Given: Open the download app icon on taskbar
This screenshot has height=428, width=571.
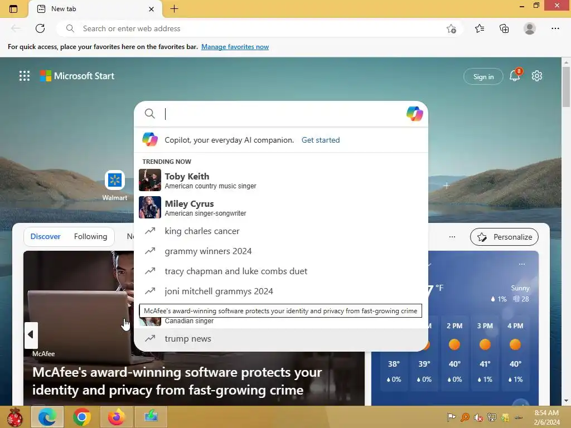Looking at the screenshot, I should click(151, 417).
